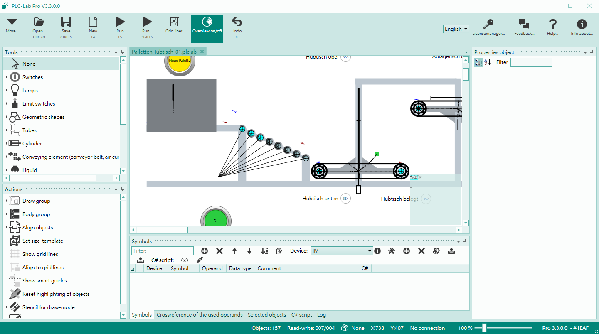Click the Properties Filter input field
The width and height of the screenshot is (599, 334).
(531, 62)
